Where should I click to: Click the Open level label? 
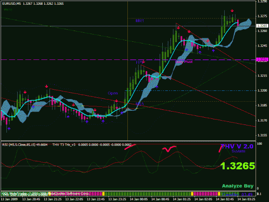pos(113,93)
